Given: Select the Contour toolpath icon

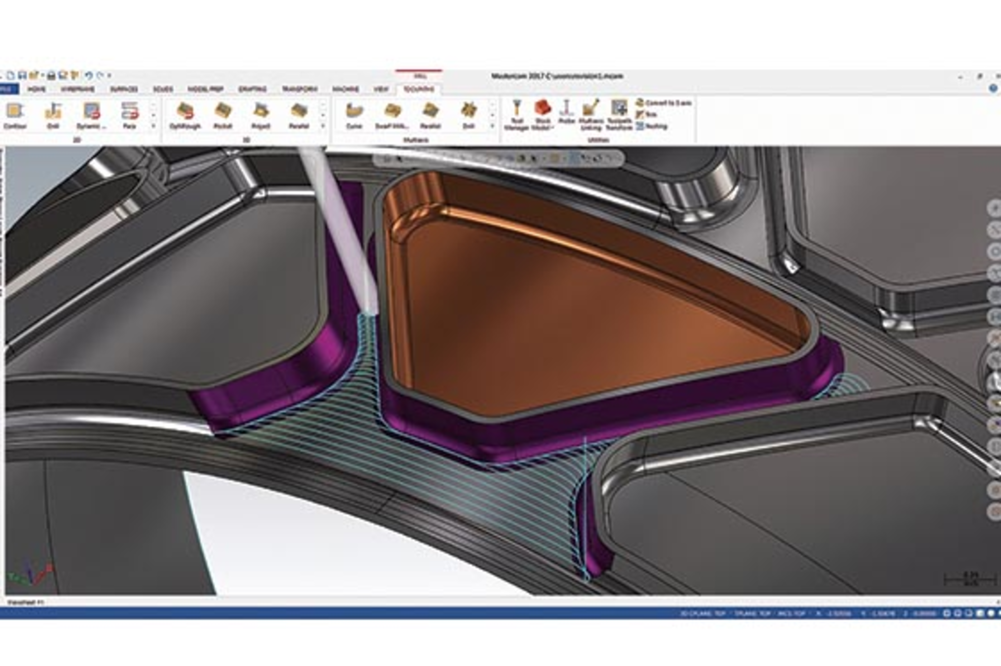Looking at the screenshot, I should [15, 111].
